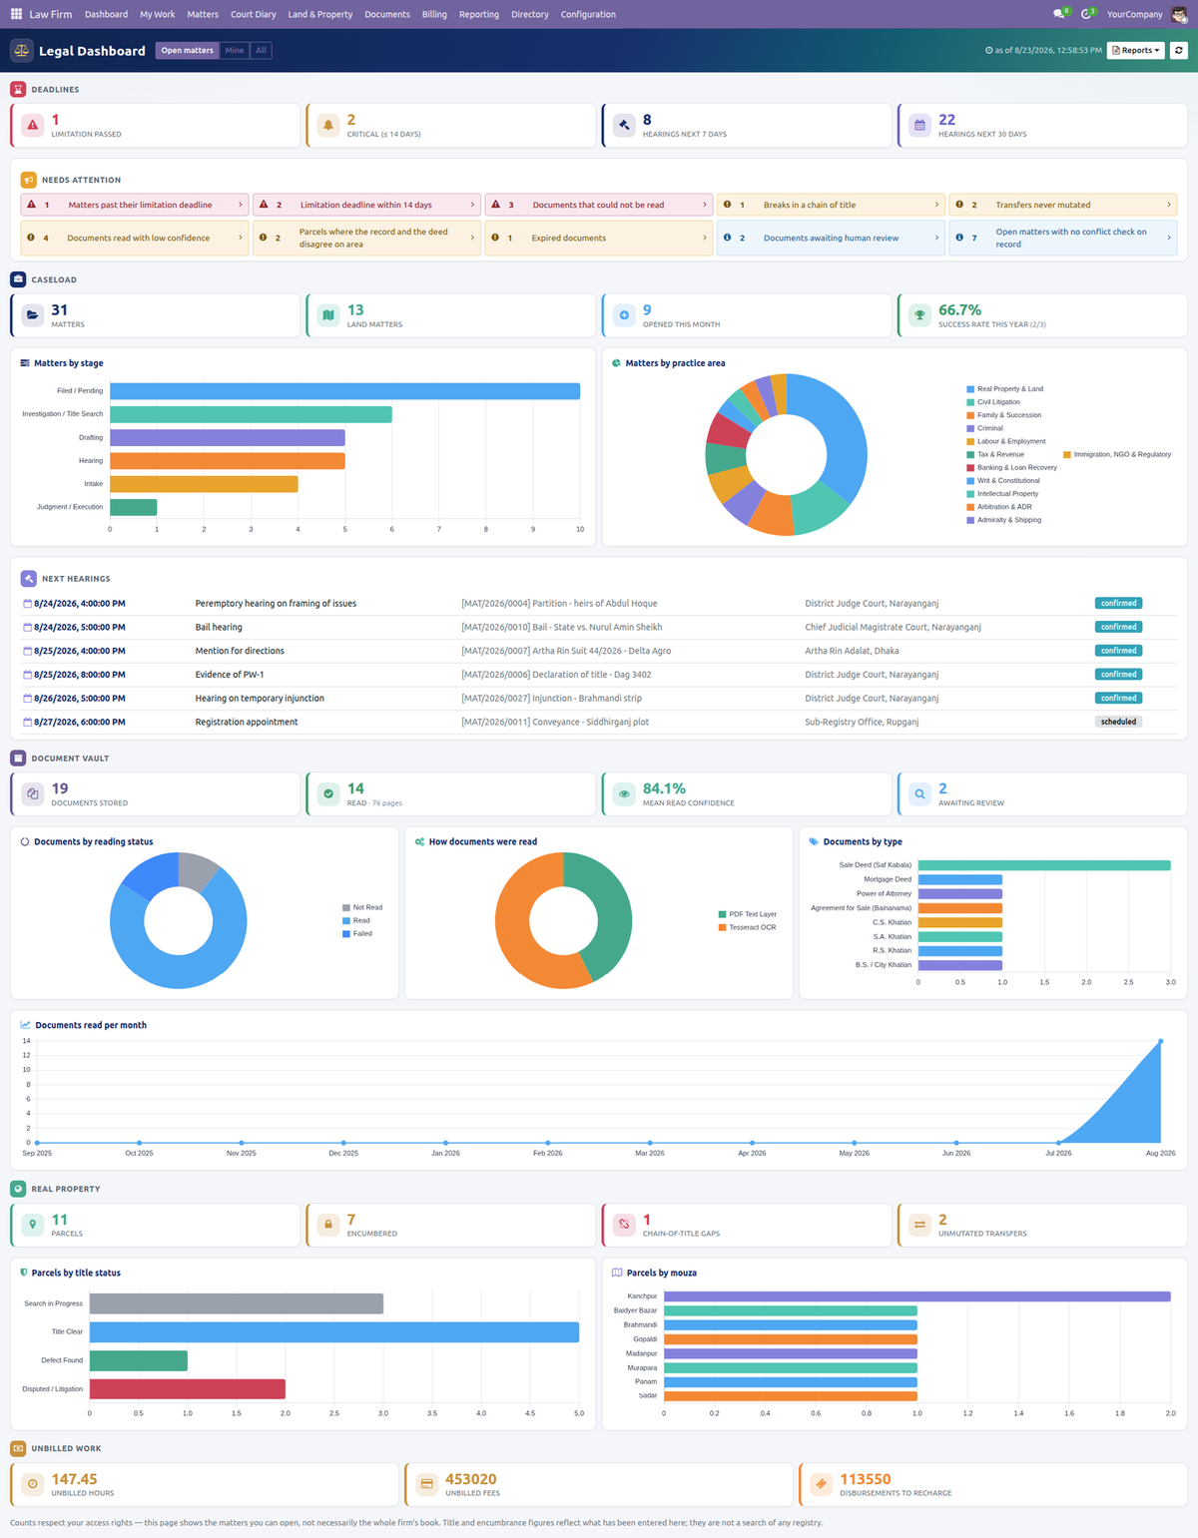Click the Read checkmark icon
This screenshot has height=1538, width=1198.
pyautogui.click(x=328, y=794)
